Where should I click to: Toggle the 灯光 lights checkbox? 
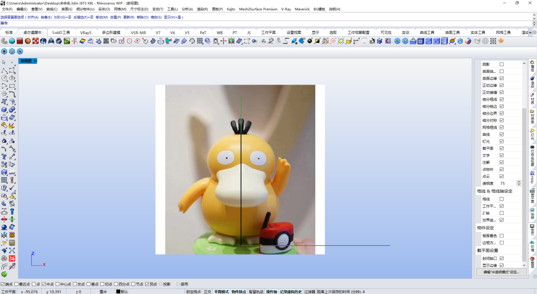pyautogui.click(x=502, y=141)
